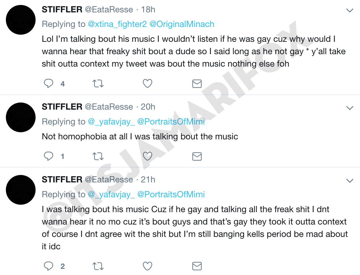Share the 21h tweet via message
Image resolution: width=360 pixels, height=275 pixels.
click(197, 266)
